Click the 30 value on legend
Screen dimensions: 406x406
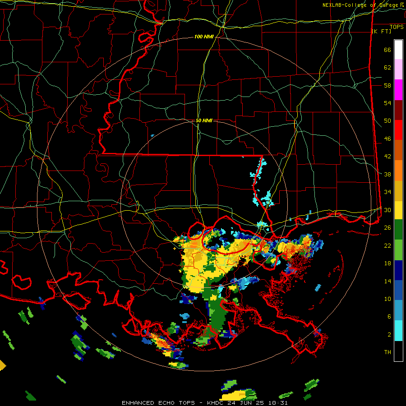click(388, 210)
